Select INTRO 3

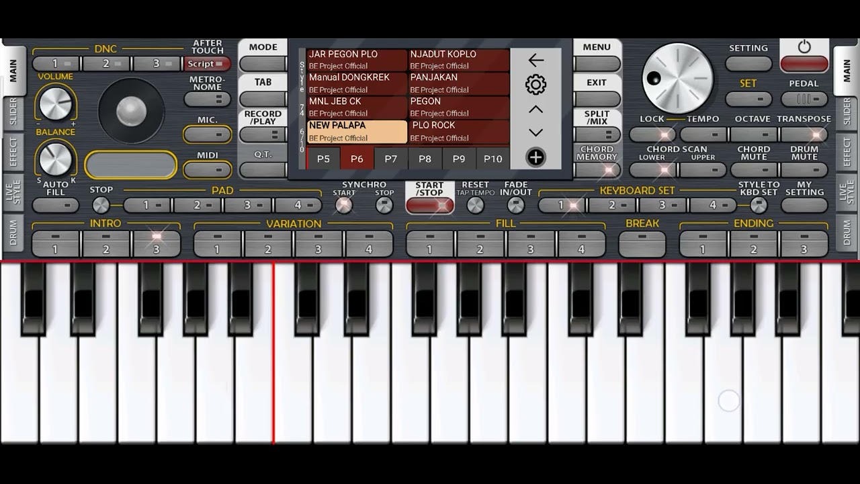(157, 243)
